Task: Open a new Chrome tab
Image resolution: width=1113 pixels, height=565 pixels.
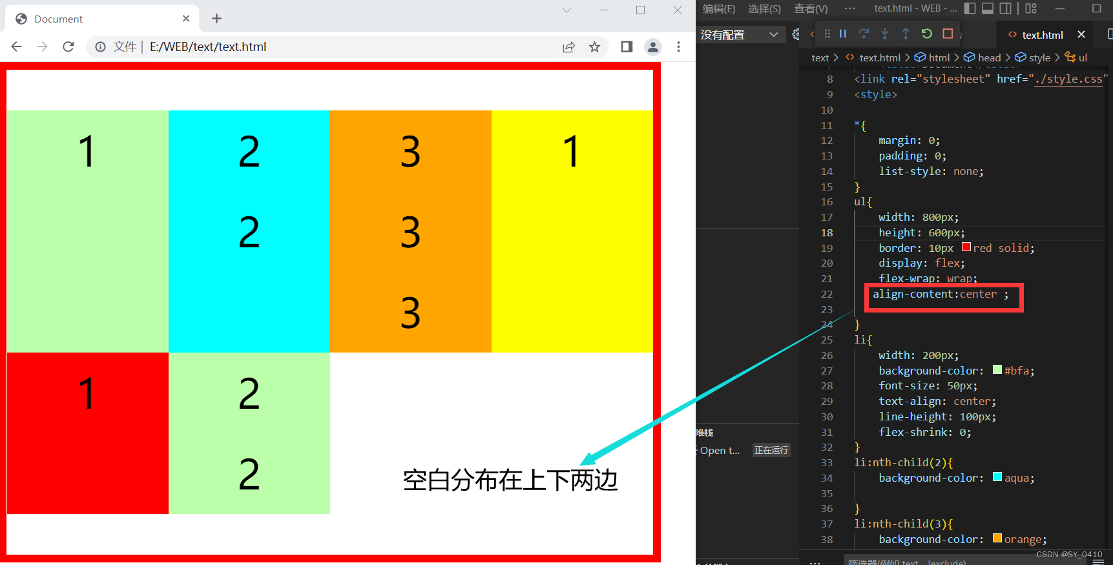Action: [216, 19]
